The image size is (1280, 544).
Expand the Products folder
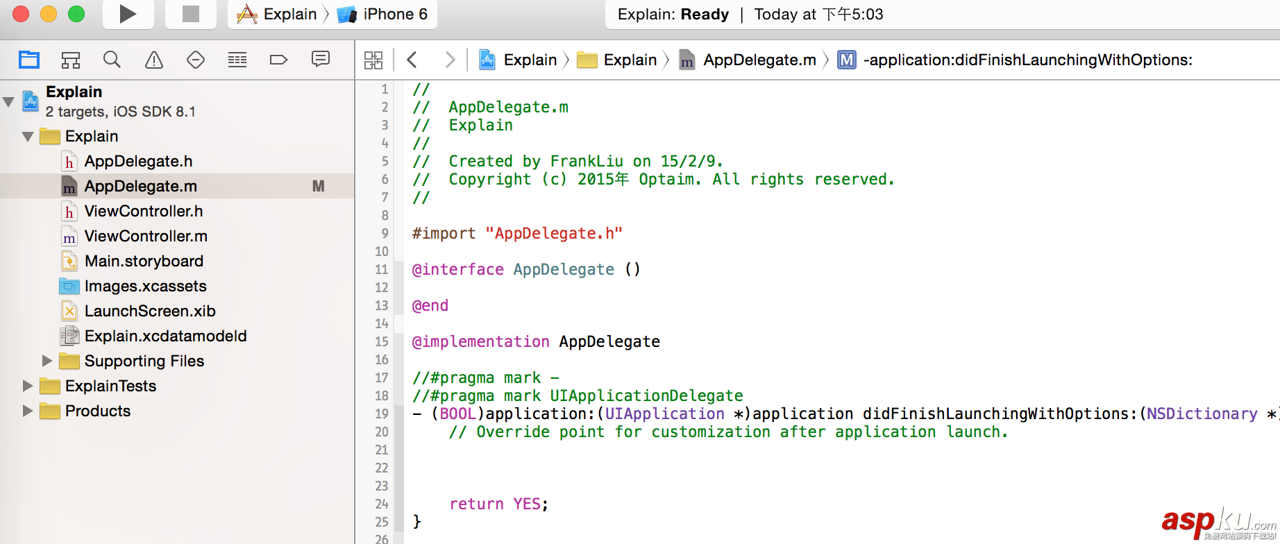28,411
